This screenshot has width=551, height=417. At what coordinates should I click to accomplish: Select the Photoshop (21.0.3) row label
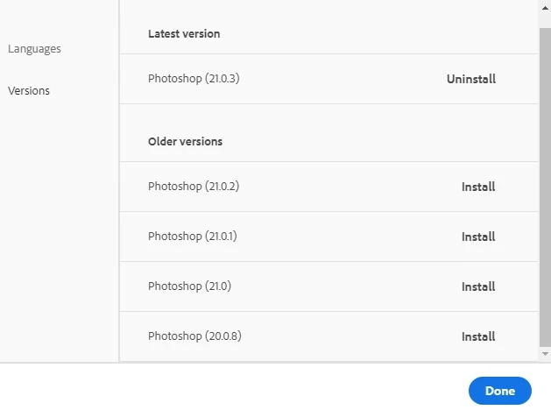click(194, 79)
